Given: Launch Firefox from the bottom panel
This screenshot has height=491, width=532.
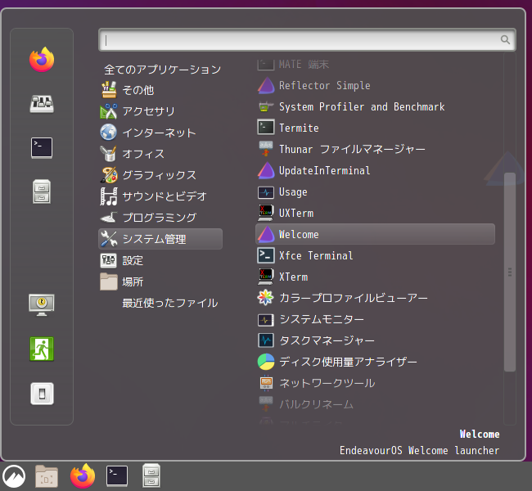Looking at the screenshot, I should tap(83, 476).
